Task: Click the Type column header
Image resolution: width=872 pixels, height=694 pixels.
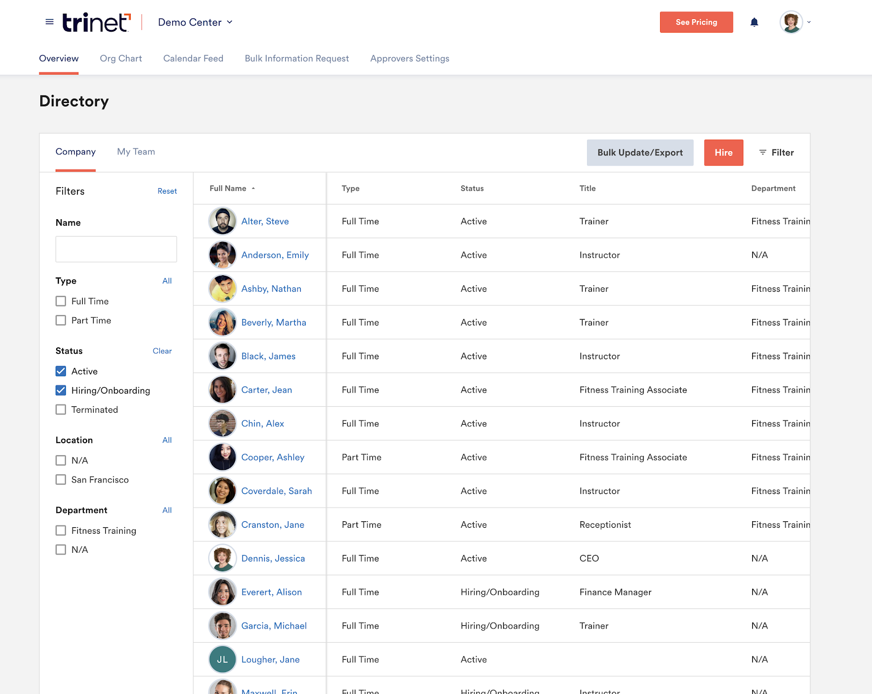Action: [x=350, y=189]
